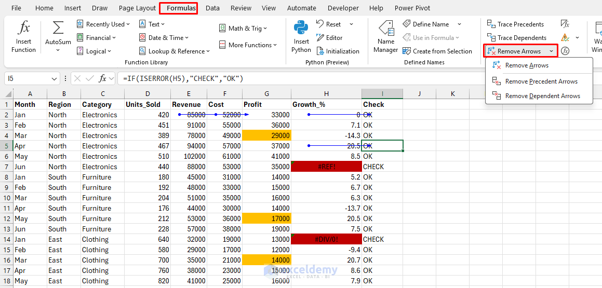602x288 pixels.
Task: Click Python Initialization
Action: [338, 51]
